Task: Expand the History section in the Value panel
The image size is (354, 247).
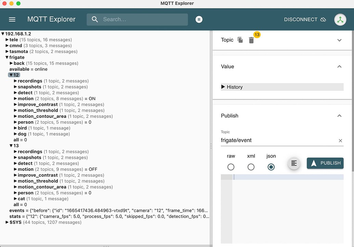Action: point(224,87)
